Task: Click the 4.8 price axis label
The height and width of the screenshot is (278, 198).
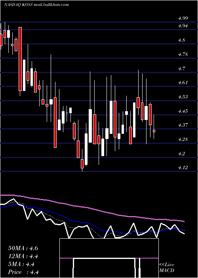Action: 181,40
